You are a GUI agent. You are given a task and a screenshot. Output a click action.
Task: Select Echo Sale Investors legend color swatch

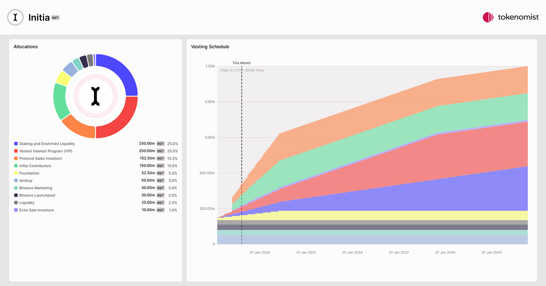click(16, 210)
